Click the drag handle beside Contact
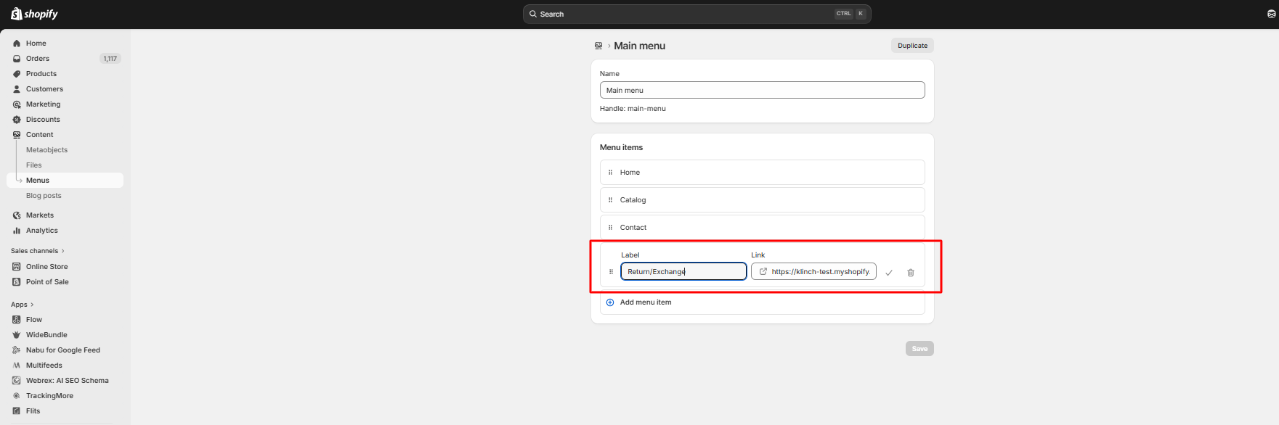The height and width of the screenshot is (425, 1279). 610,228
